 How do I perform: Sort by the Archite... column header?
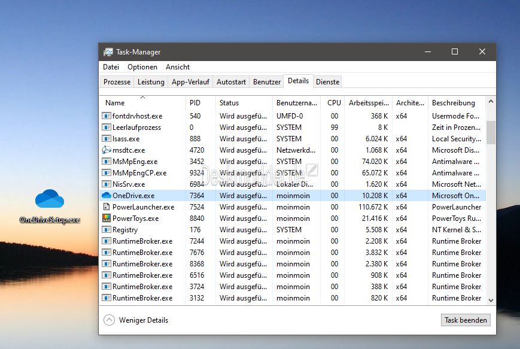tap(410, 103)
